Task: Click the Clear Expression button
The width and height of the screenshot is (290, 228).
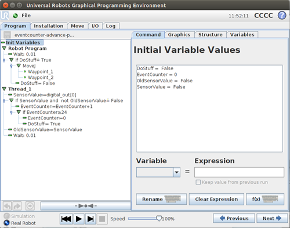Action: coord(216,199)
